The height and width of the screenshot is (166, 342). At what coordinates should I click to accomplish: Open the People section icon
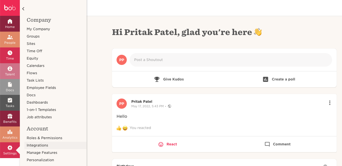[10, 37]
